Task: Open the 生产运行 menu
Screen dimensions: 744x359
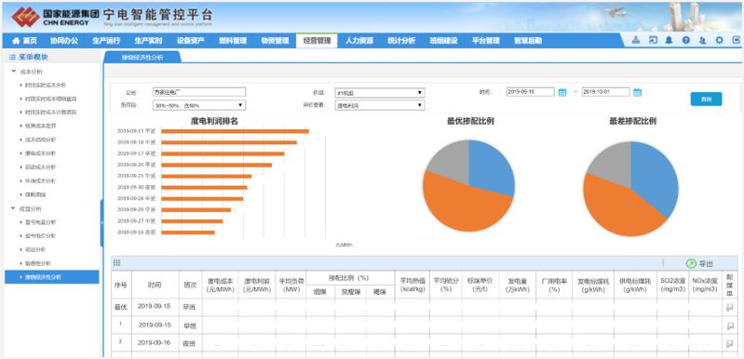Action: [106, 41]
